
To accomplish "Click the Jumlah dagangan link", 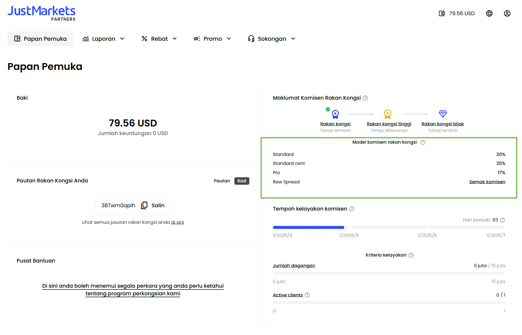I will (x=294, y=266).
